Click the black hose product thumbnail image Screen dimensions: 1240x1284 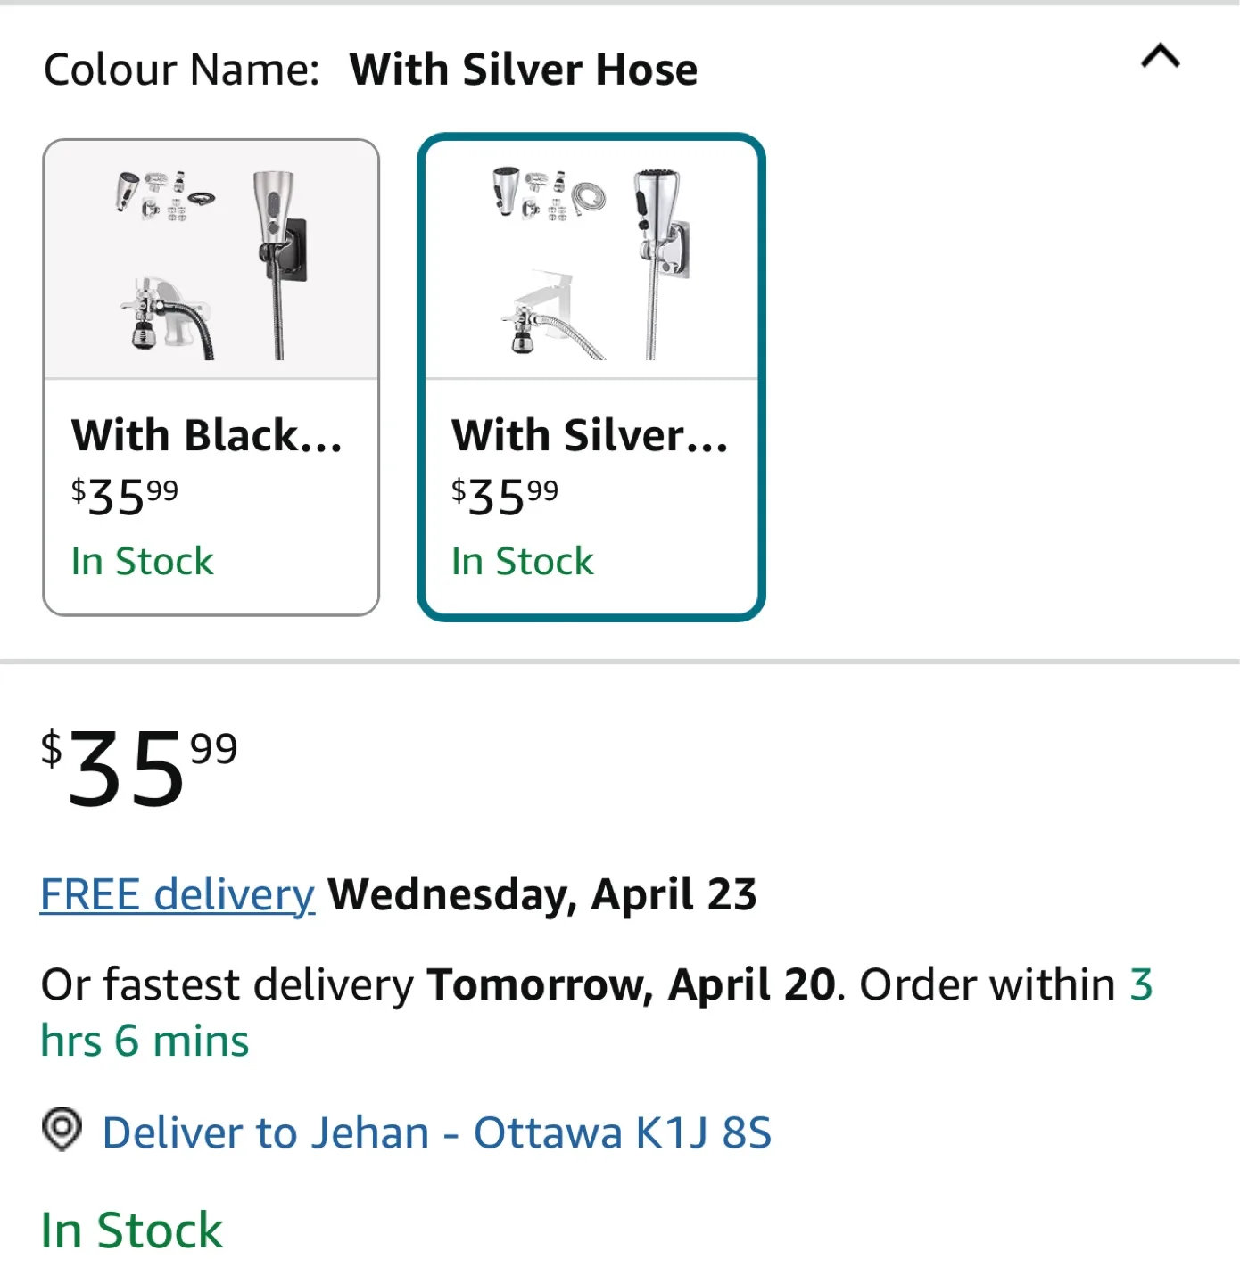(x=211, y=260)
